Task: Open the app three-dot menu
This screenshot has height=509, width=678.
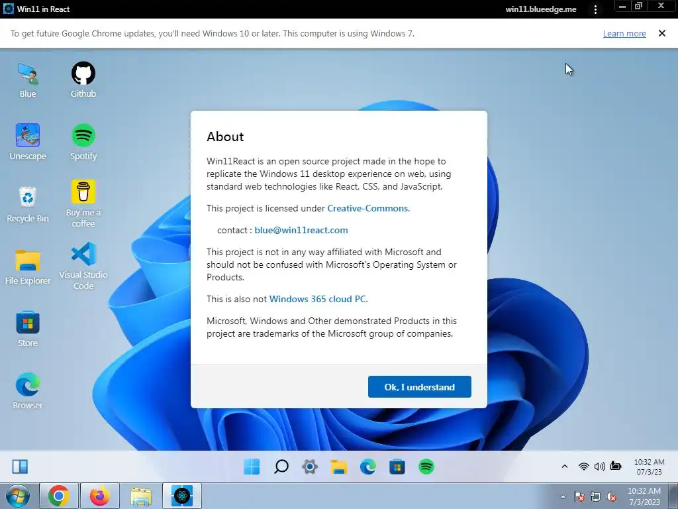Action: (595, 9)
